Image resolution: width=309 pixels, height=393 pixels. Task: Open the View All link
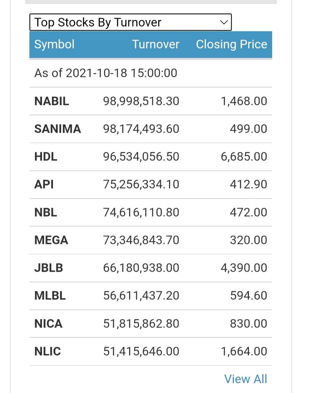[x=245, y=379]
